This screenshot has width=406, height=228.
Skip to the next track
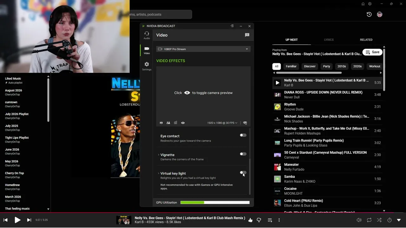(29, 220)
